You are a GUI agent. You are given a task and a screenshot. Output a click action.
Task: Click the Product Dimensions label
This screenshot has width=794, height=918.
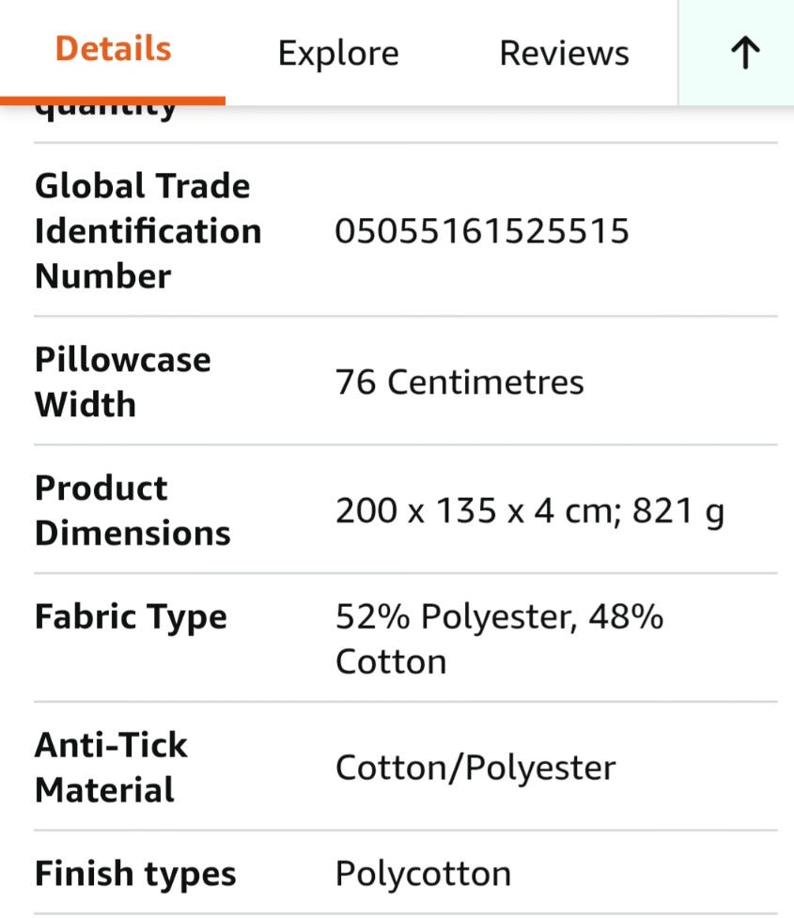tap(132, 510)
